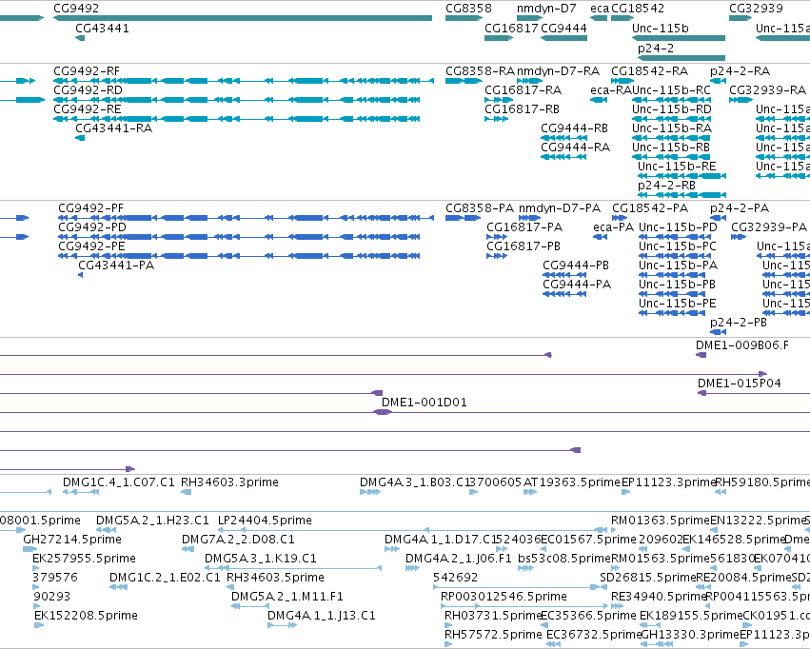Click the RH03731.5prime EST label
Screen dimensions: 810x649
point(493,616)
